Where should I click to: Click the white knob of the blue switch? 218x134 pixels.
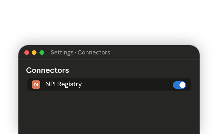tap(183, 85)
